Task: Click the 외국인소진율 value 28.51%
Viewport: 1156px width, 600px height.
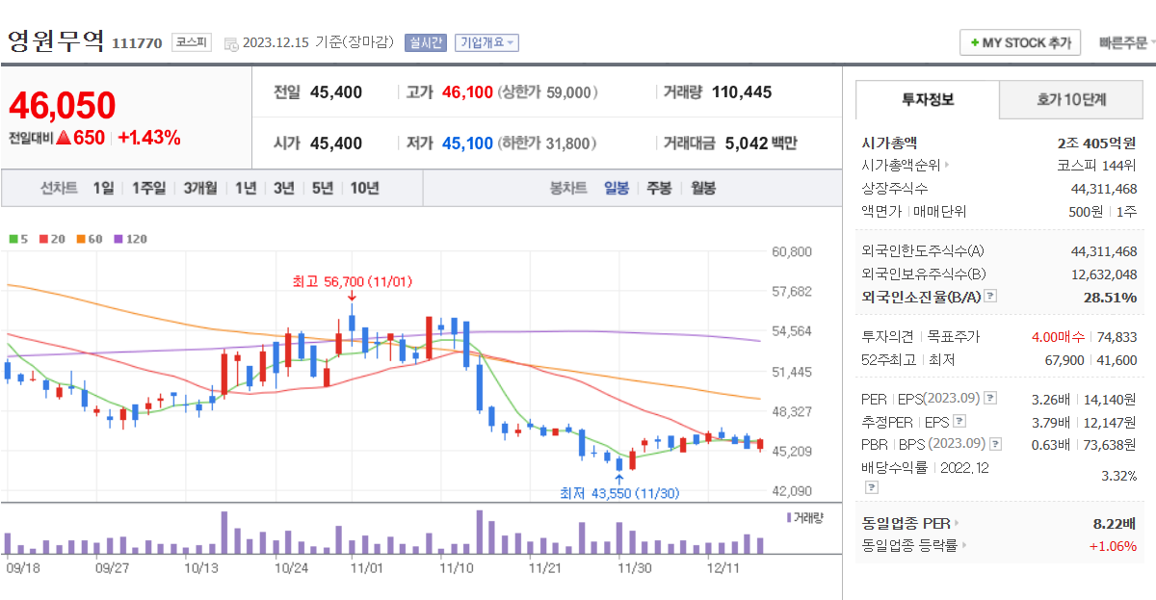Action: pyautogui.click(x=1110, y=297)
